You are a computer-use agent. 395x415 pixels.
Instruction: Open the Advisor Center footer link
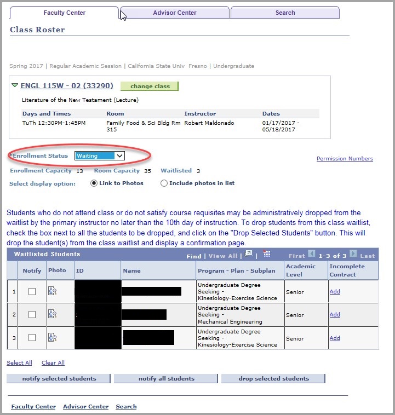click(x=86, y=407)
